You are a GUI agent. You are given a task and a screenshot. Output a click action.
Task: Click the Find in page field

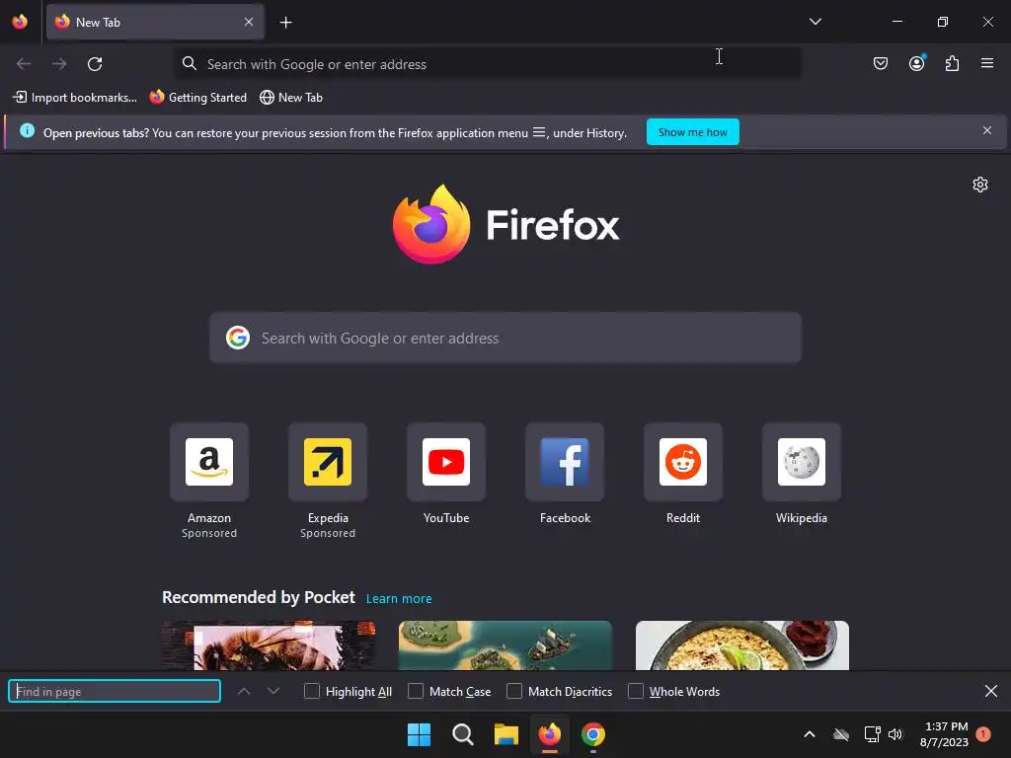pos(115,692)
